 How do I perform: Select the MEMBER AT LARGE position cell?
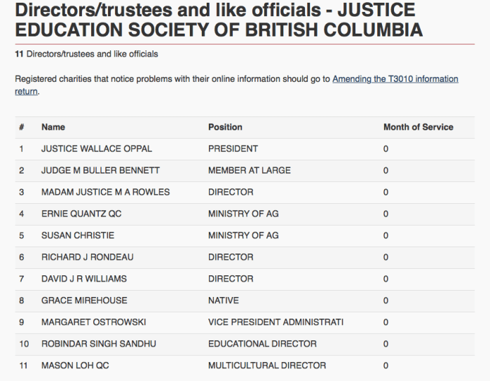249,170
